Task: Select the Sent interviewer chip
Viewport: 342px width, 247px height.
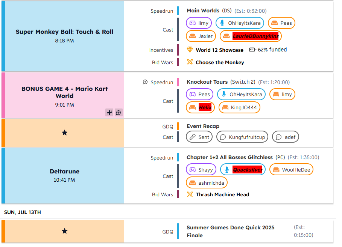Action: pos(199,137)
